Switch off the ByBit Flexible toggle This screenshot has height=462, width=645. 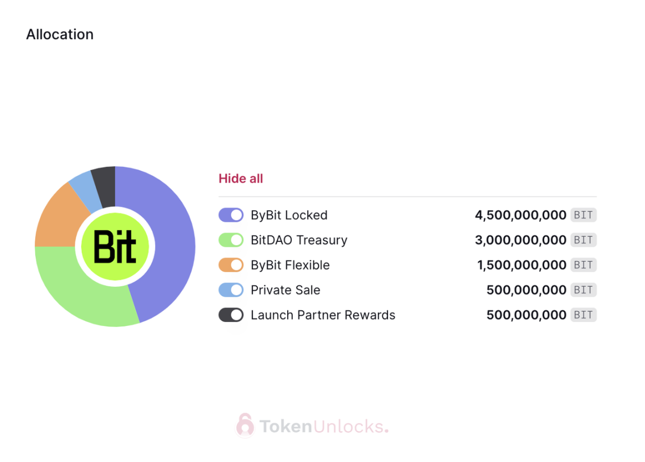pyautogui.click(x=231, y=265)
